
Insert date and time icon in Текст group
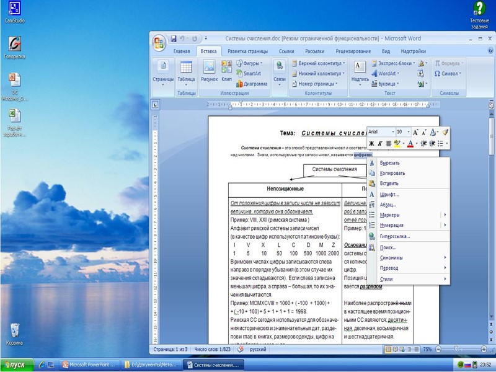[x=420, y=74]
